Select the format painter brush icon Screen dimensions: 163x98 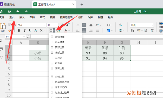[x=10, y=30]
